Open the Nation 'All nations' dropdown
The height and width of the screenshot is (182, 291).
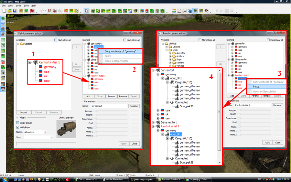[x=46, y=132]
